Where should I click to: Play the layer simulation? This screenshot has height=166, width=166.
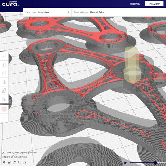pos(126,163)
